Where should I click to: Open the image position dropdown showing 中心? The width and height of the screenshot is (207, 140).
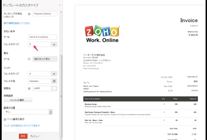tap(28, 112)
